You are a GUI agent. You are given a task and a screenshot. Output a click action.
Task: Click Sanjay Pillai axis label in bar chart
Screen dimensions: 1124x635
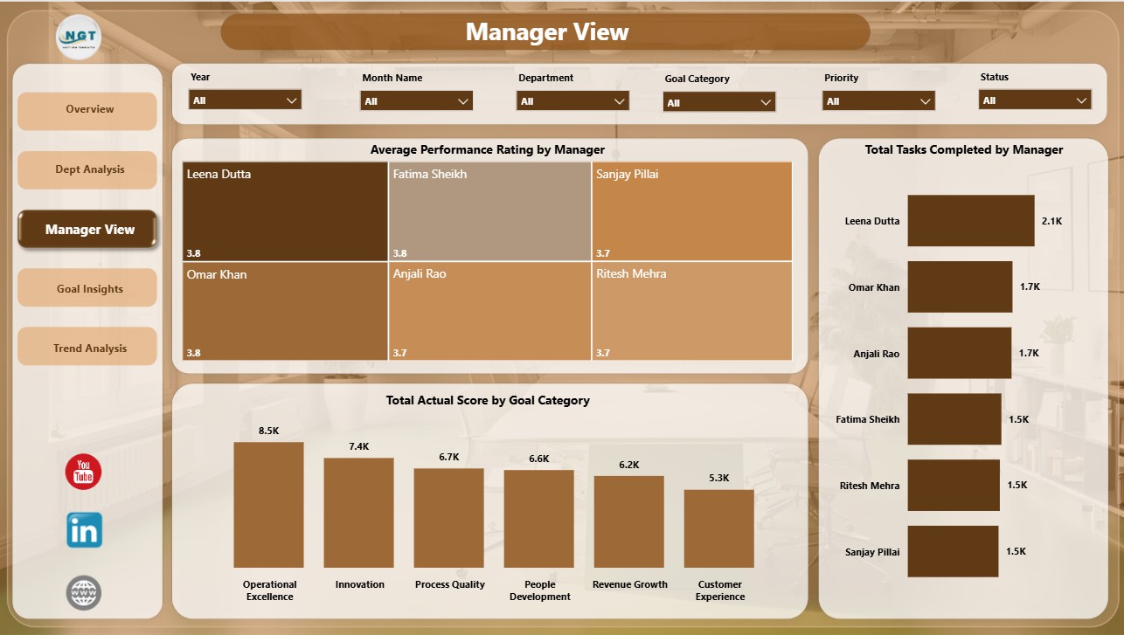[x=872, y=552]
